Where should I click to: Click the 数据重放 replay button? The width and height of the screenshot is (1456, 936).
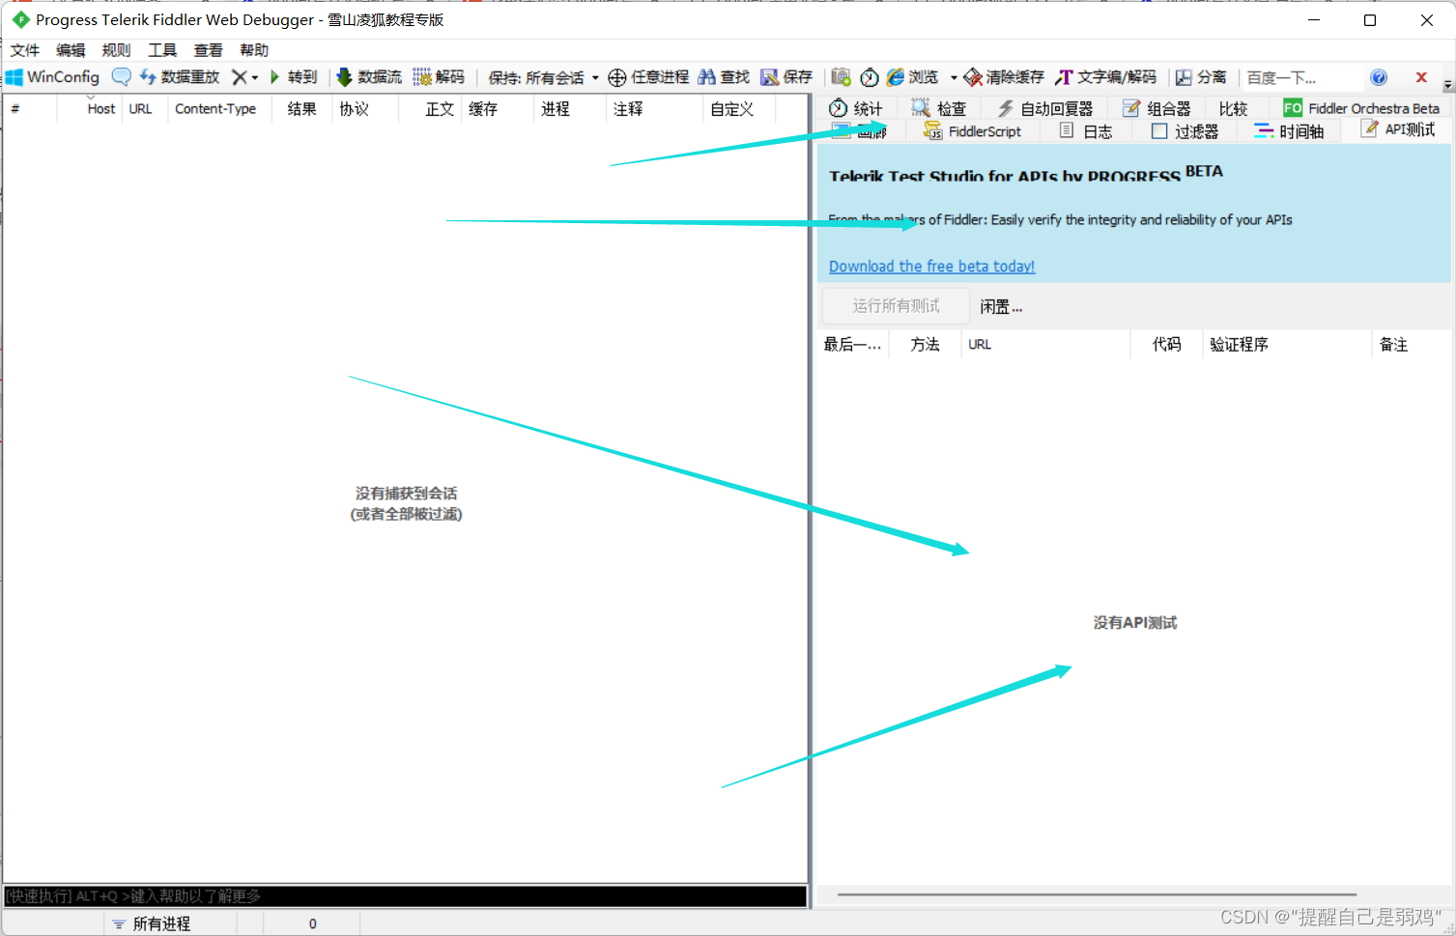(180, 77)
